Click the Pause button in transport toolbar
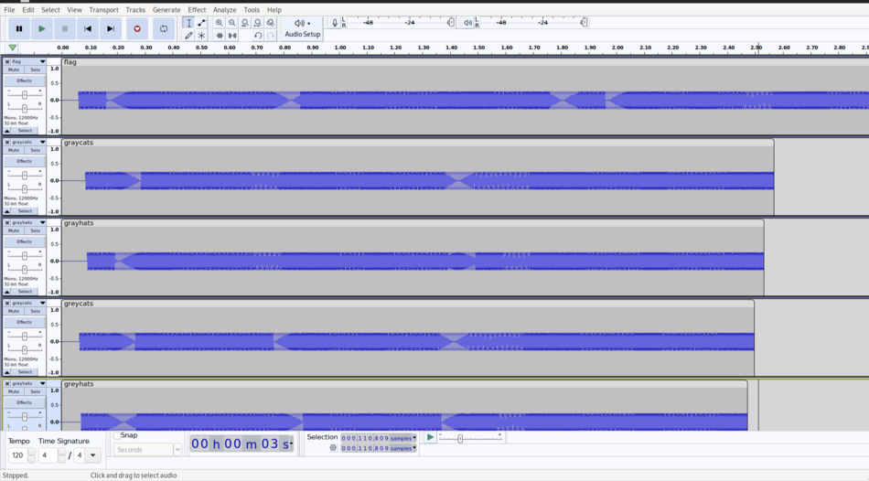Screen dimensions: 869x481 [x=19, y=28]
